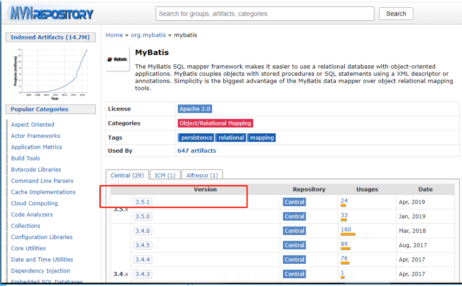Click the Apache 2.0 license badge
This screenshot has height=286, width=462.
(x=195, y=109)
